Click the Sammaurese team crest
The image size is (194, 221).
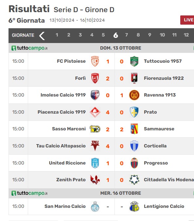[x=134, y=129]
